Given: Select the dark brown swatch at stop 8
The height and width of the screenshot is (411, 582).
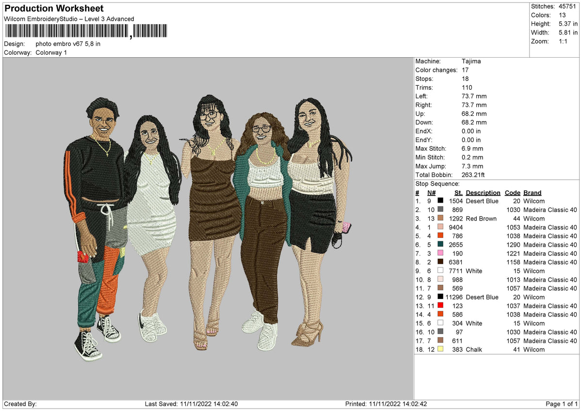Looking at the screenshot, I should point(441,262).
